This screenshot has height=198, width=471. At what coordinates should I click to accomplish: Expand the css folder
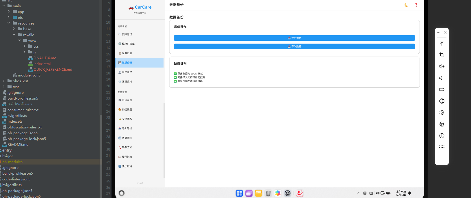24,46
